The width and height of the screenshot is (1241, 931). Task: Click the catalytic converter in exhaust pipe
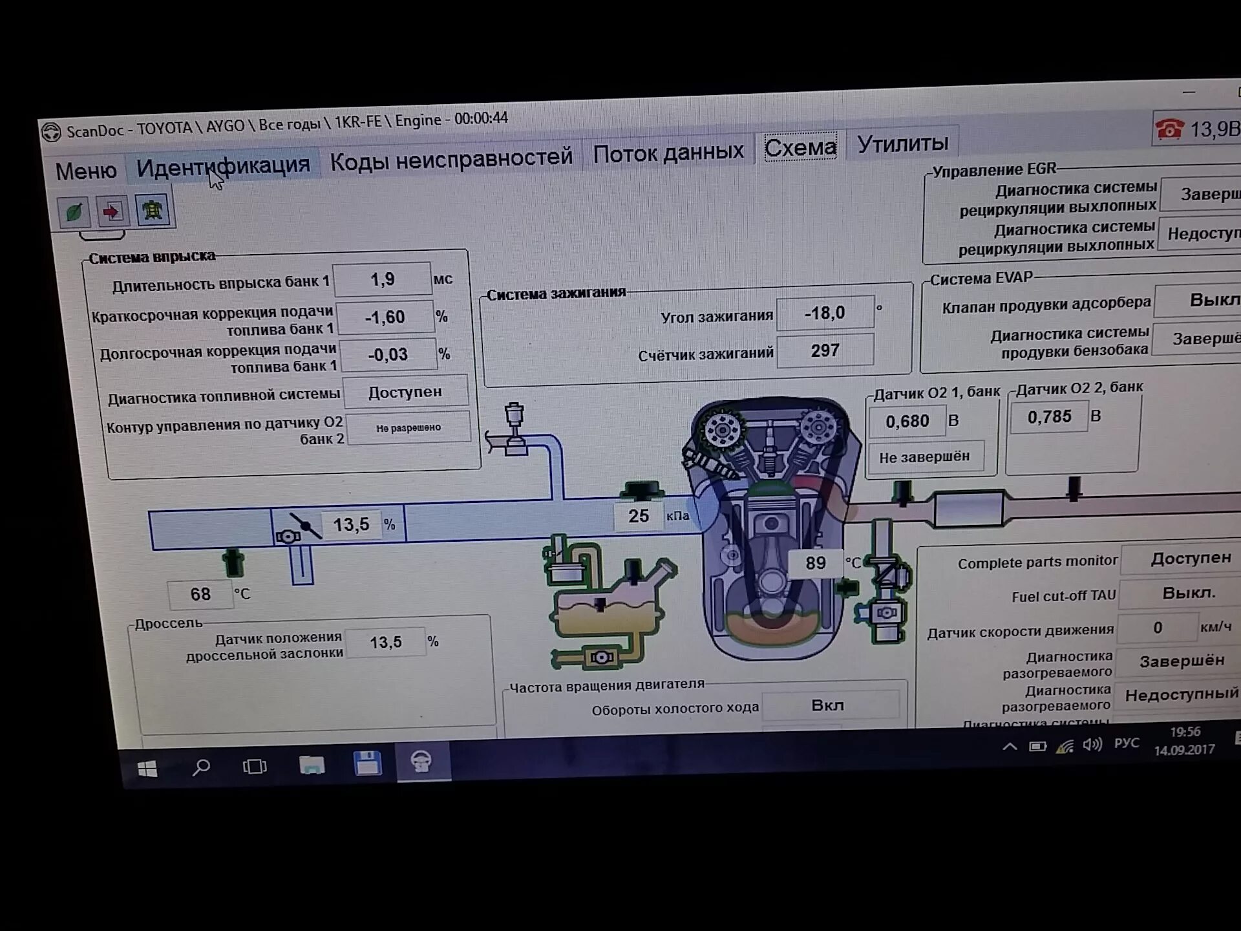[968, 508]
